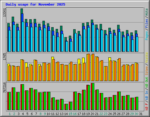Click the 'kB F' legend label

click(147, 107)
